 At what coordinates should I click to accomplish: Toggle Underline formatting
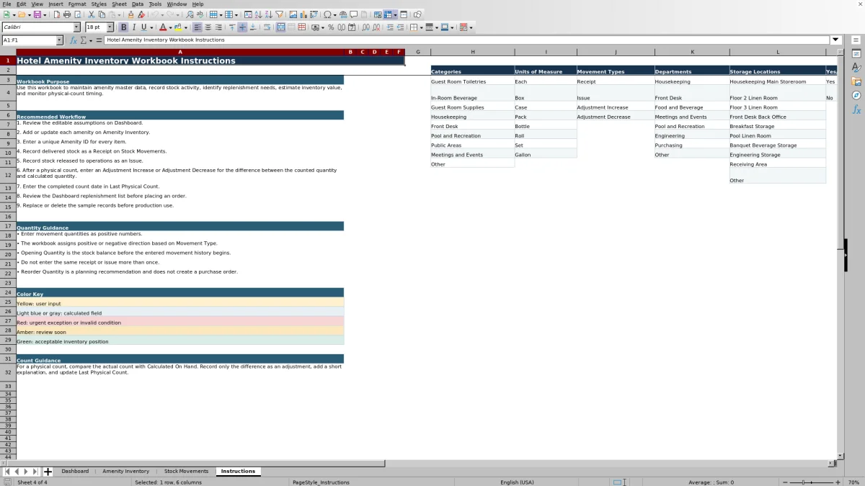click(143, 27)
